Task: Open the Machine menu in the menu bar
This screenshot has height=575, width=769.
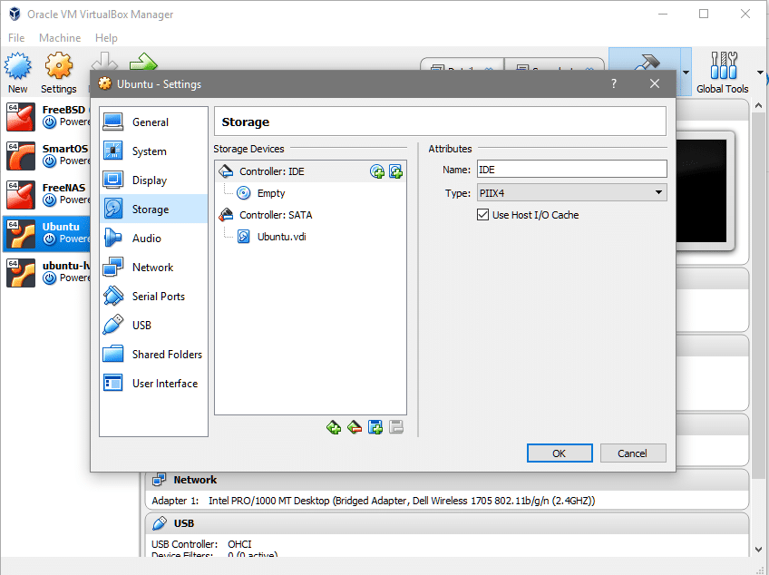Action: [60, 38]
